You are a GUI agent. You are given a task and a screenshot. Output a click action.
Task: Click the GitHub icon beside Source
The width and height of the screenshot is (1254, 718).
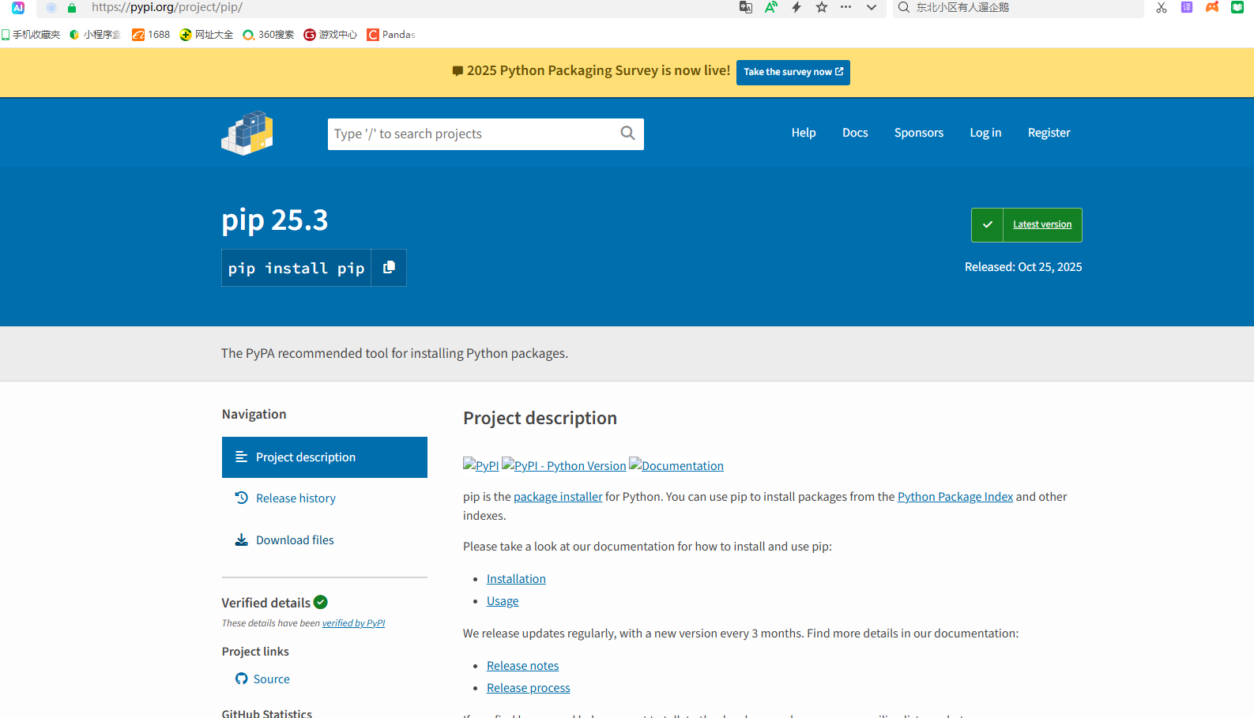coord(242,679)
